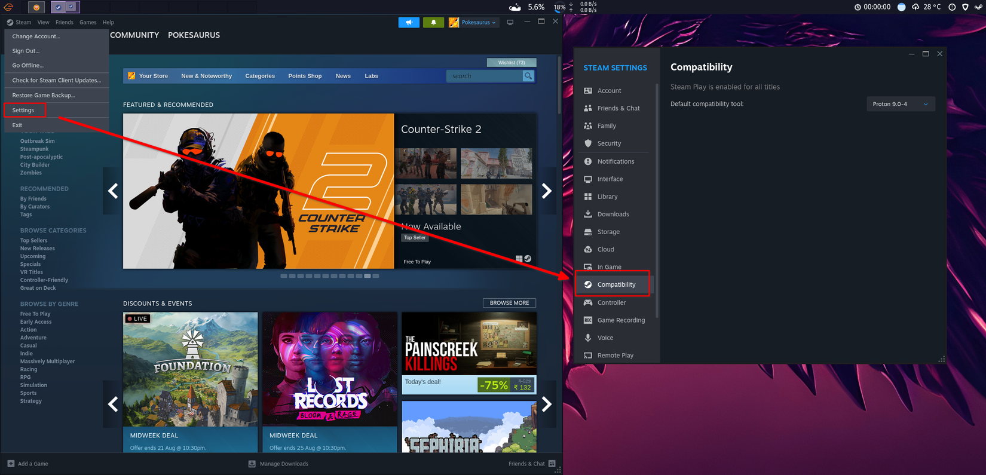Select Exit from the Steam menu
Viewport: 986px width, 475px height.
pos(56,125)
